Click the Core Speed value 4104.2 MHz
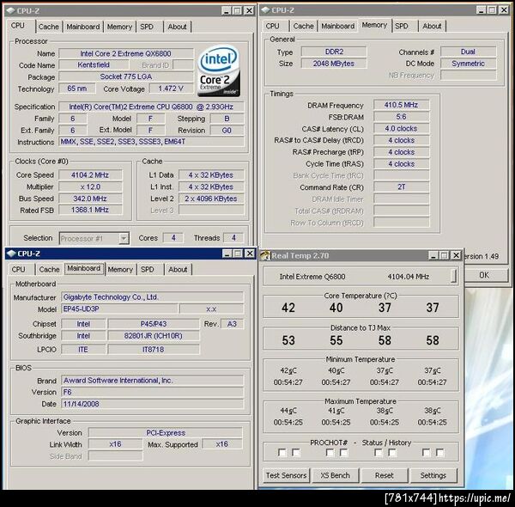The image size is (515, 507). click(90, 175)
